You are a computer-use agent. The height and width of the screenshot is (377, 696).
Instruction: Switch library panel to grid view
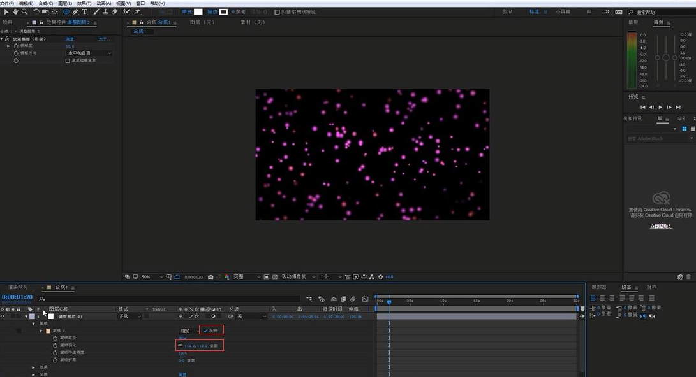click(684, 129)
